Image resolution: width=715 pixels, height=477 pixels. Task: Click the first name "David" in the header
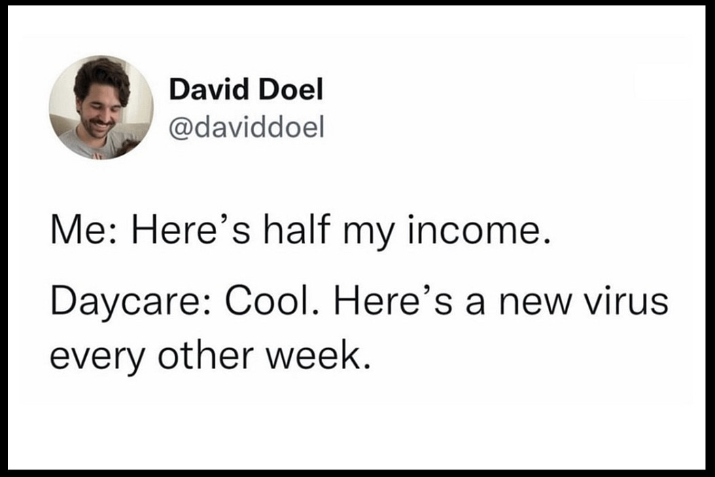point(206,90)
